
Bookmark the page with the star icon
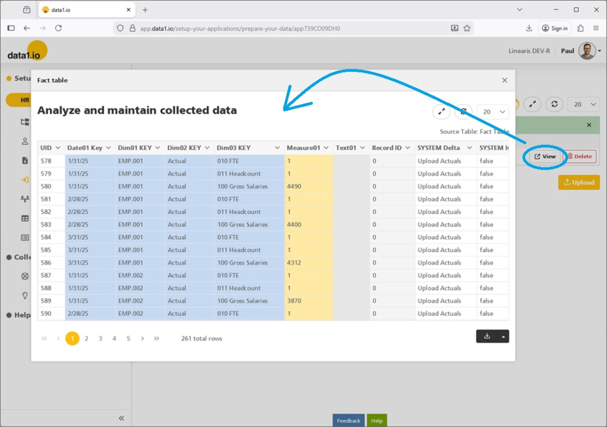pyautogui.click(x=467, y=28)
